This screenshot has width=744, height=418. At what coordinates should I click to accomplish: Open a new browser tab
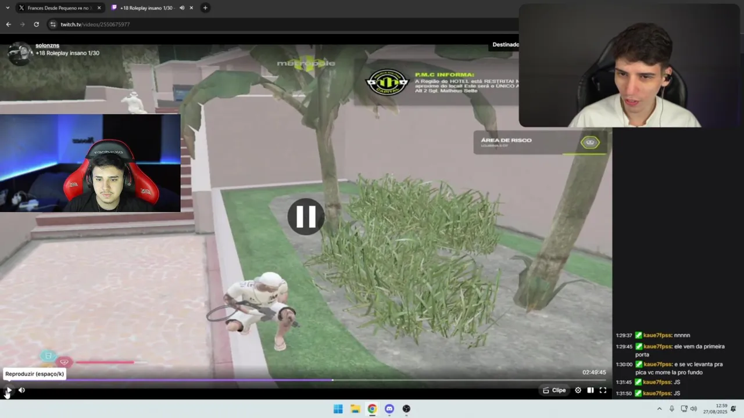[205, 8]
